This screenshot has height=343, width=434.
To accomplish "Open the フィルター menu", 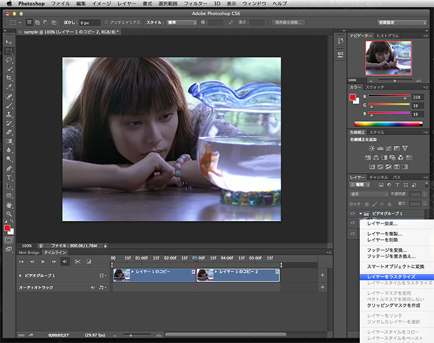I will [x=196, y=3].
